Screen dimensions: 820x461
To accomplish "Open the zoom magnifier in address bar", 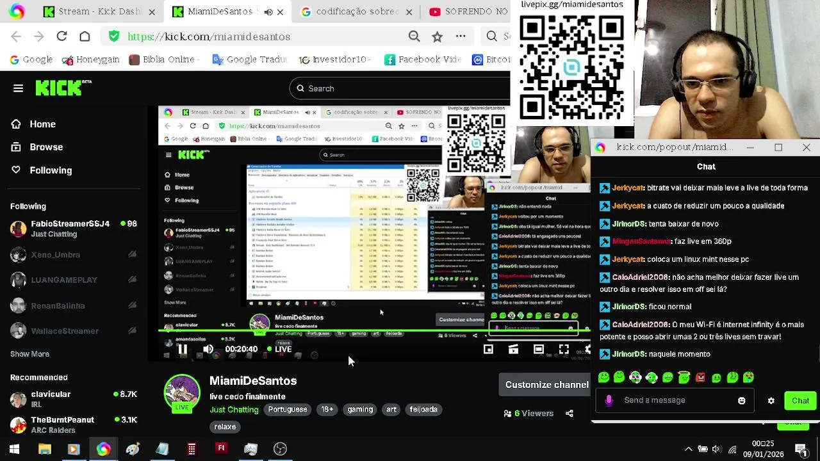I will click(x=414, y=36).
